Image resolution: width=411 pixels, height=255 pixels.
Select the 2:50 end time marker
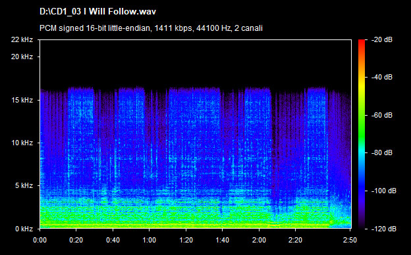point(350,240)
